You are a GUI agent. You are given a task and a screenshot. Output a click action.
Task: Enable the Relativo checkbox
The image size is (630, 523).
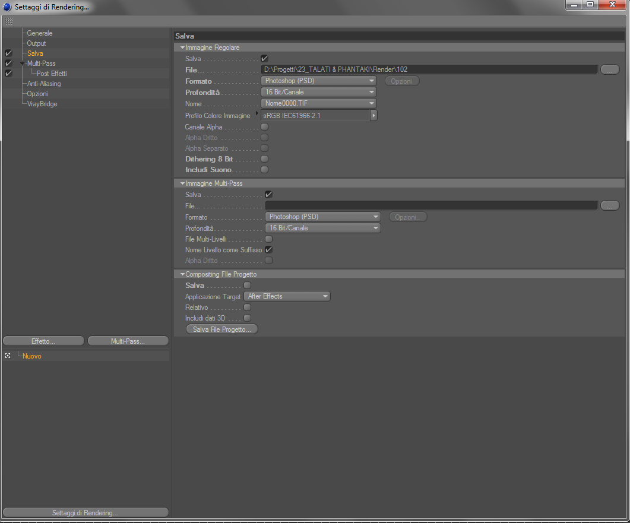tap(247, 308)
